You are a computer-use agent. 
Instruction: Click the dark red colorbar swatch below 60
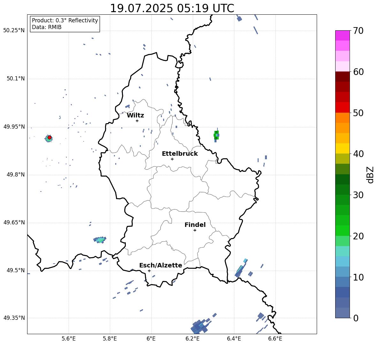[x=342, y=77]
